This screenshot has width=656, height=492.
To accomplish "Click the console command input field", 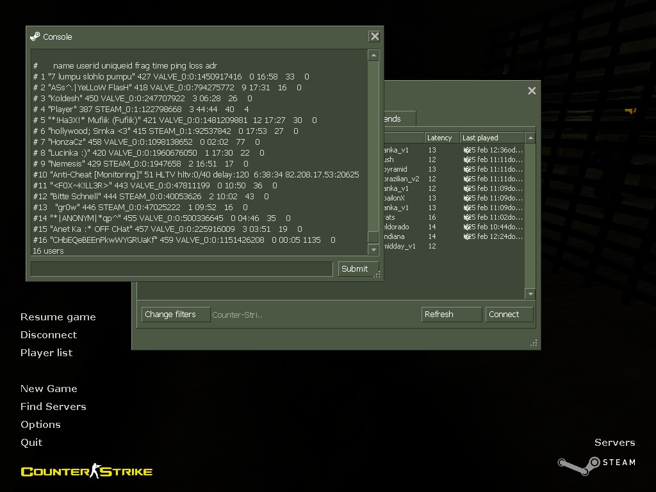I will 181,269.
